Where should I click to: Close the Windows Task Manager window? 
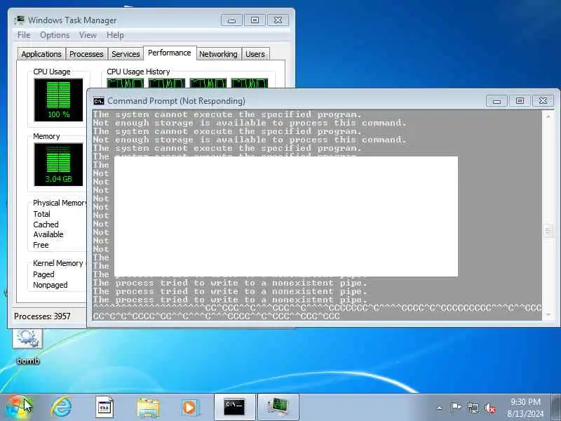point(278,20)
